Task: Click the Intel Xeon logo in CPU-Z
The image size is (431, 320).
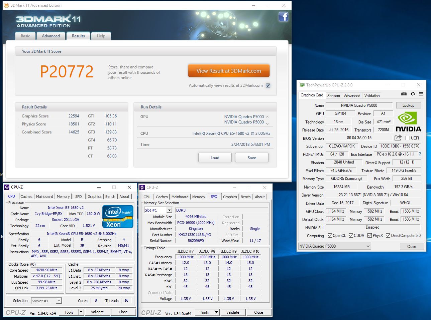Action: pos(118,217)
